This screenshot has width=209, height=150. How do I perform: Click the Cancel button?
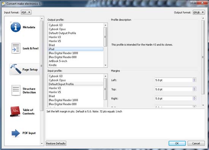[x=196, y=144]
